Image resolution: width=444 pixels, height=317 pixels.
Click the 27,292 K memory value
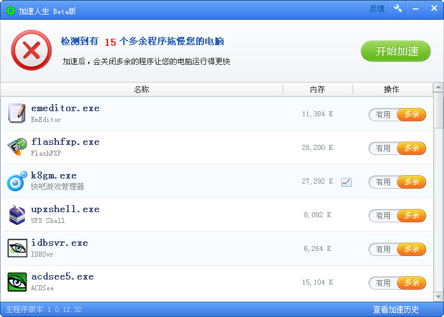[x=318, y=182]
